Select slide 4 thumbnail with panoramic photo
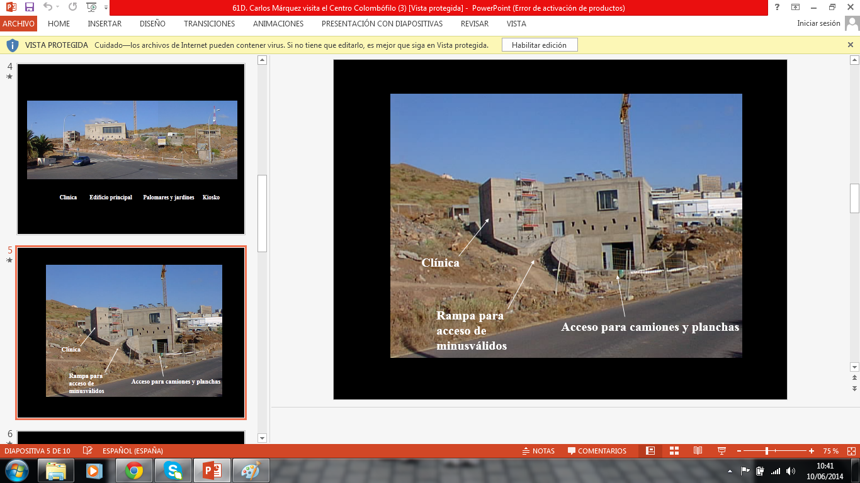This screenshot has height=483, width=860. [131, 149]
